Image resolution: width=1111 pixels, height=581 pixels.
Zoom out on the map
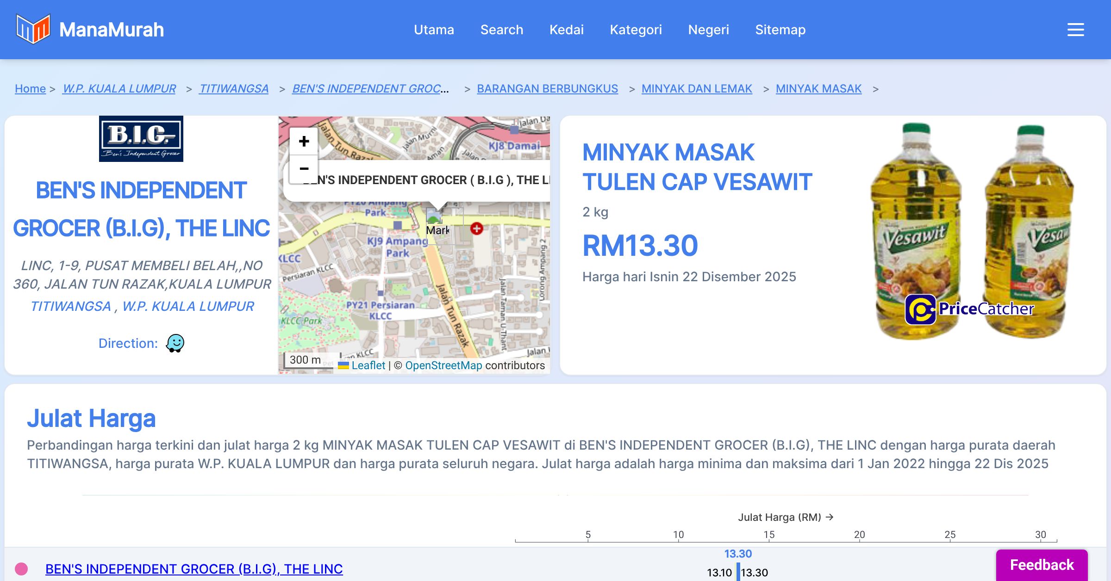coord(304,169)
